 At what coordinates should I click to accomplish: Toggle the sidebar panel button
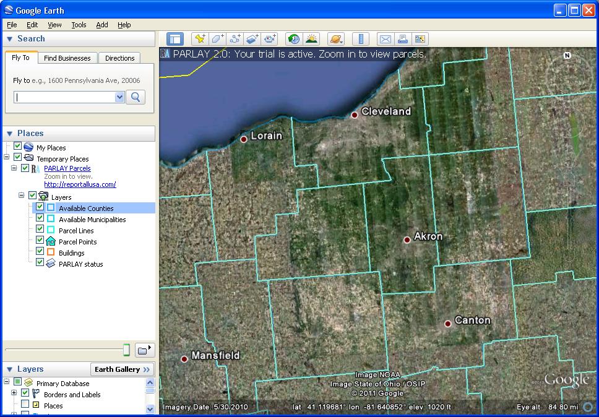[x=175, y=39]
